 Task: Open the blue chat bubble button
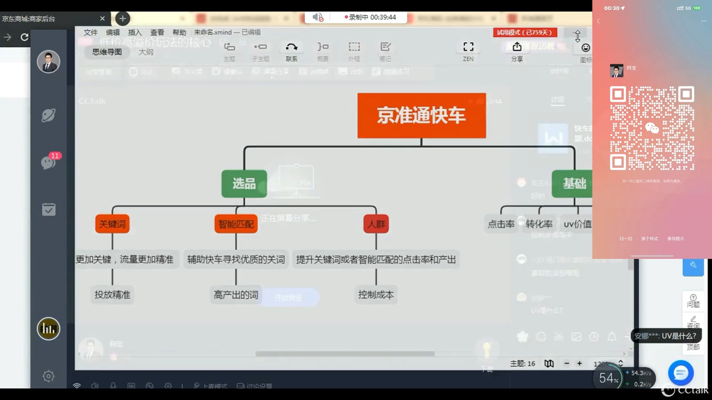[681, 373]
